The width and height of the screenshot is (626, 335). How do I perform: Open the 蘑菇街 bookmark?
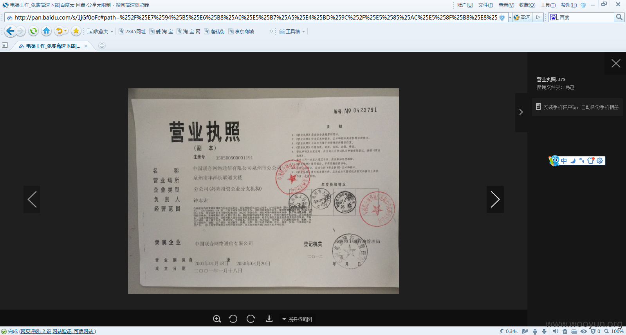click(214, 31)
